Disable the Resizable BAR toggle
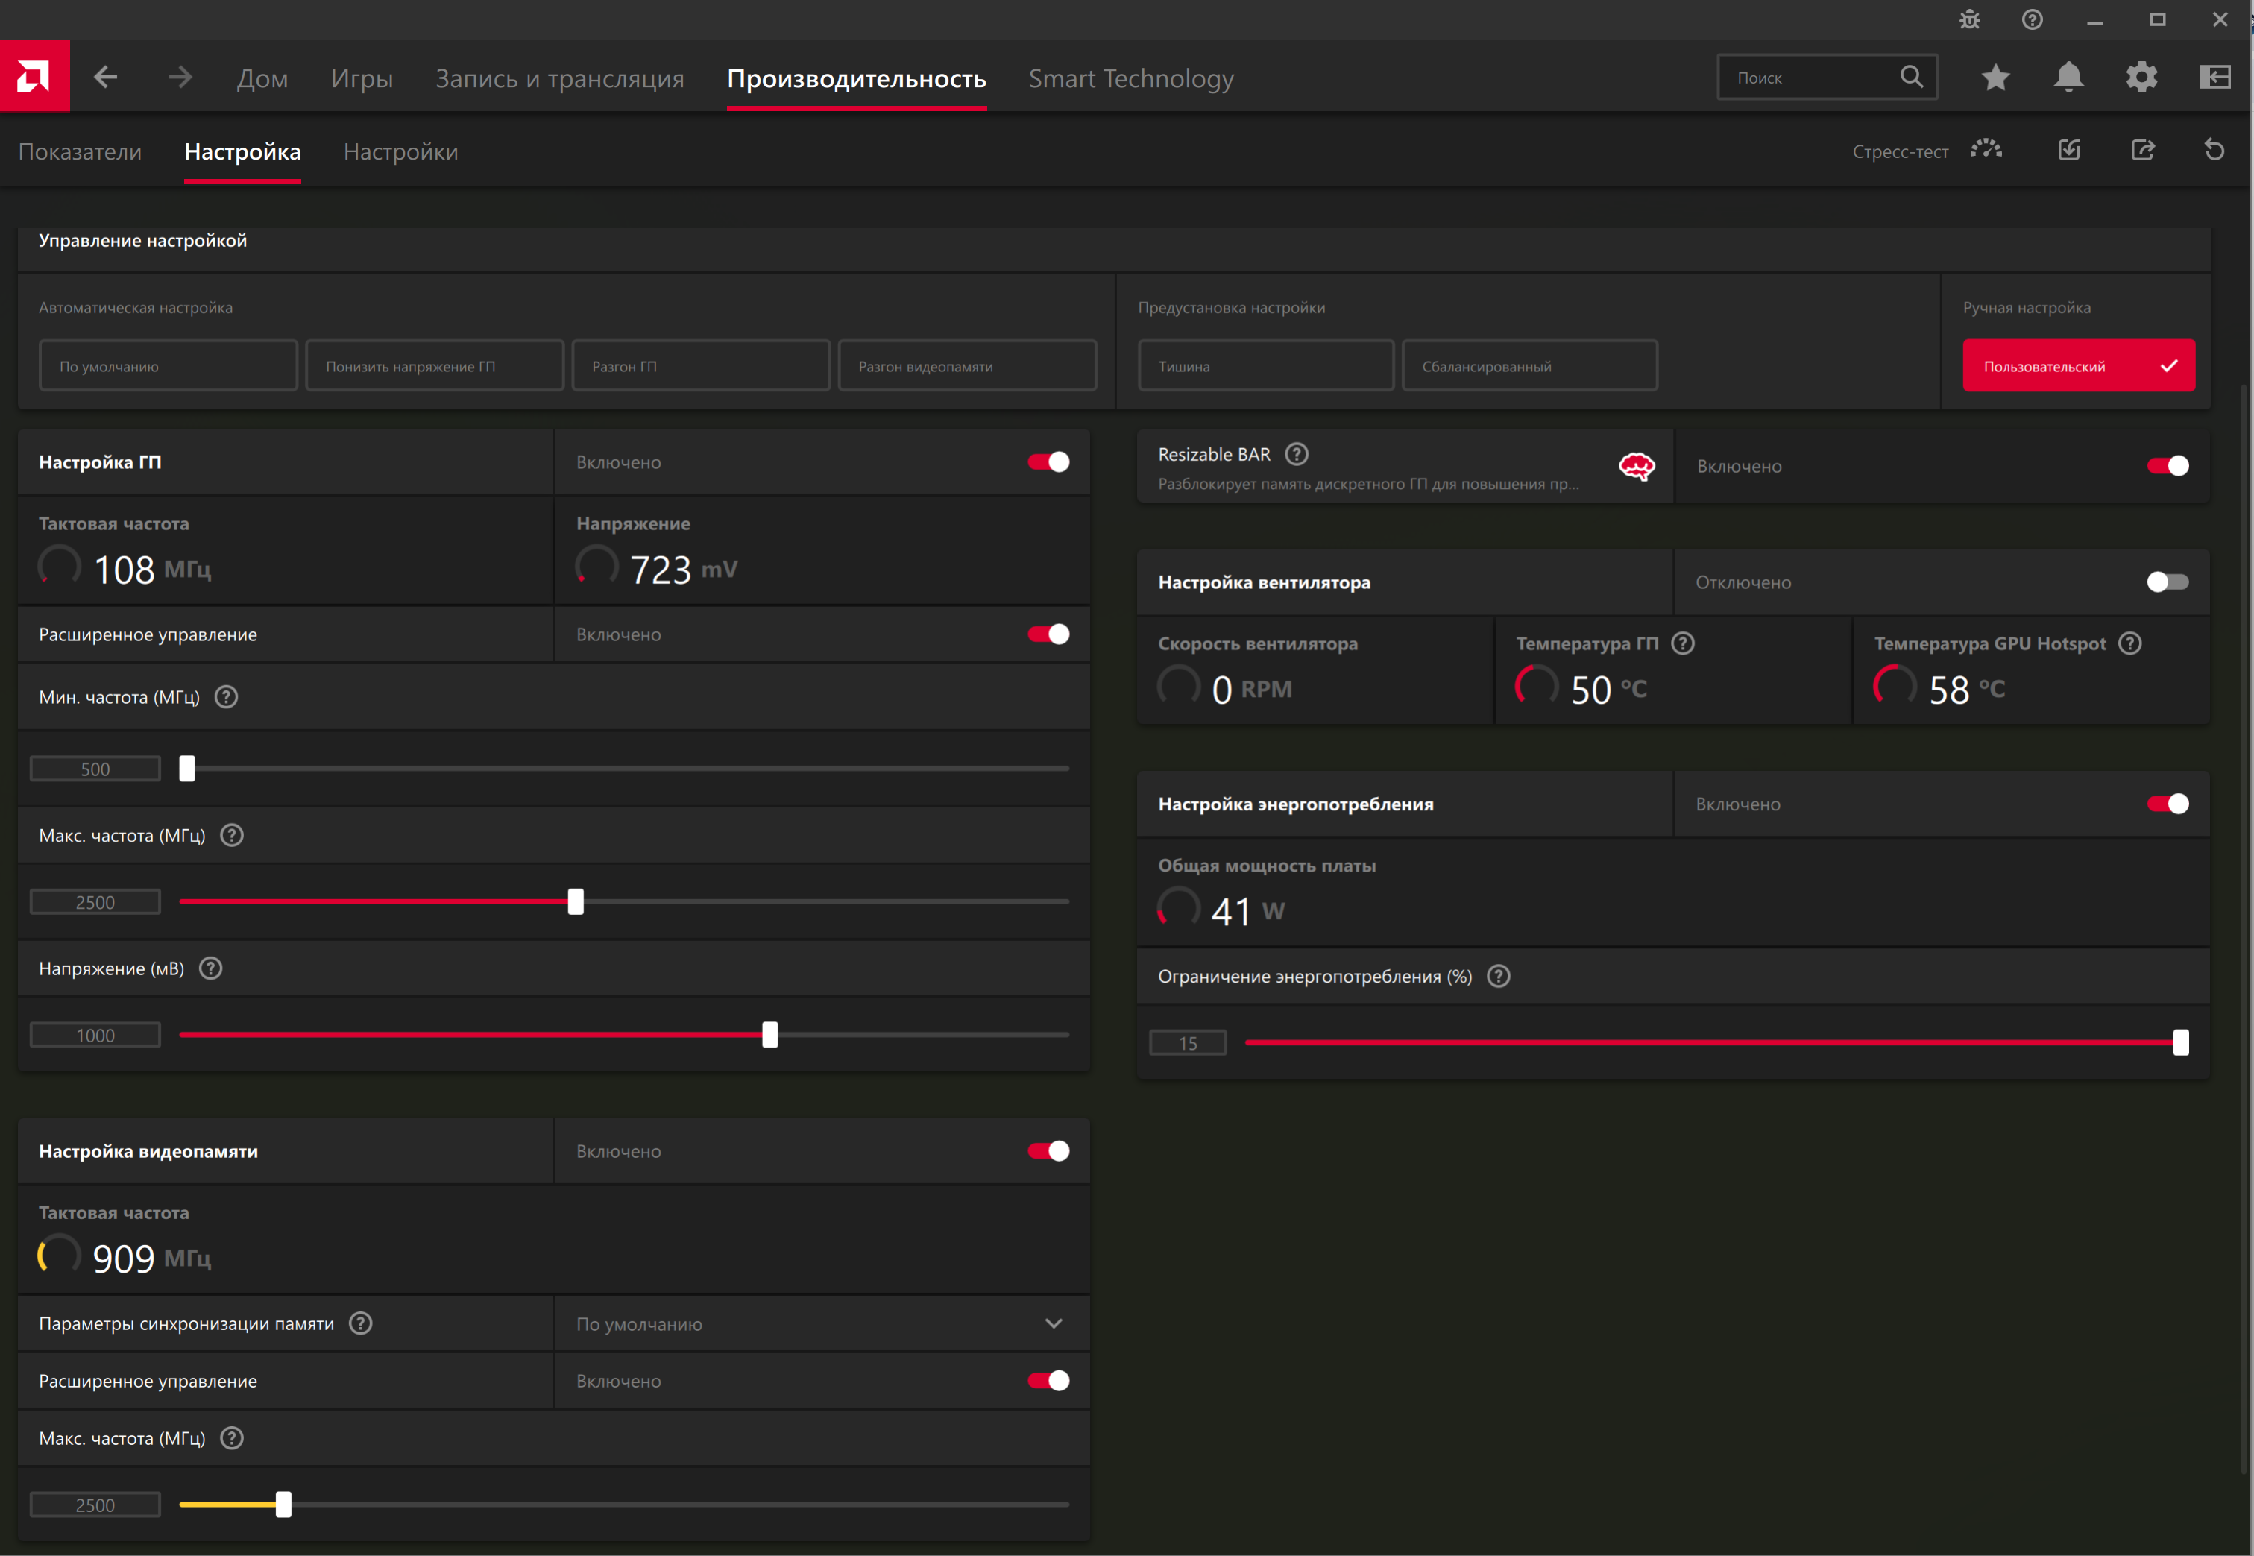2254x1556 pixels. coord(2168,466)
